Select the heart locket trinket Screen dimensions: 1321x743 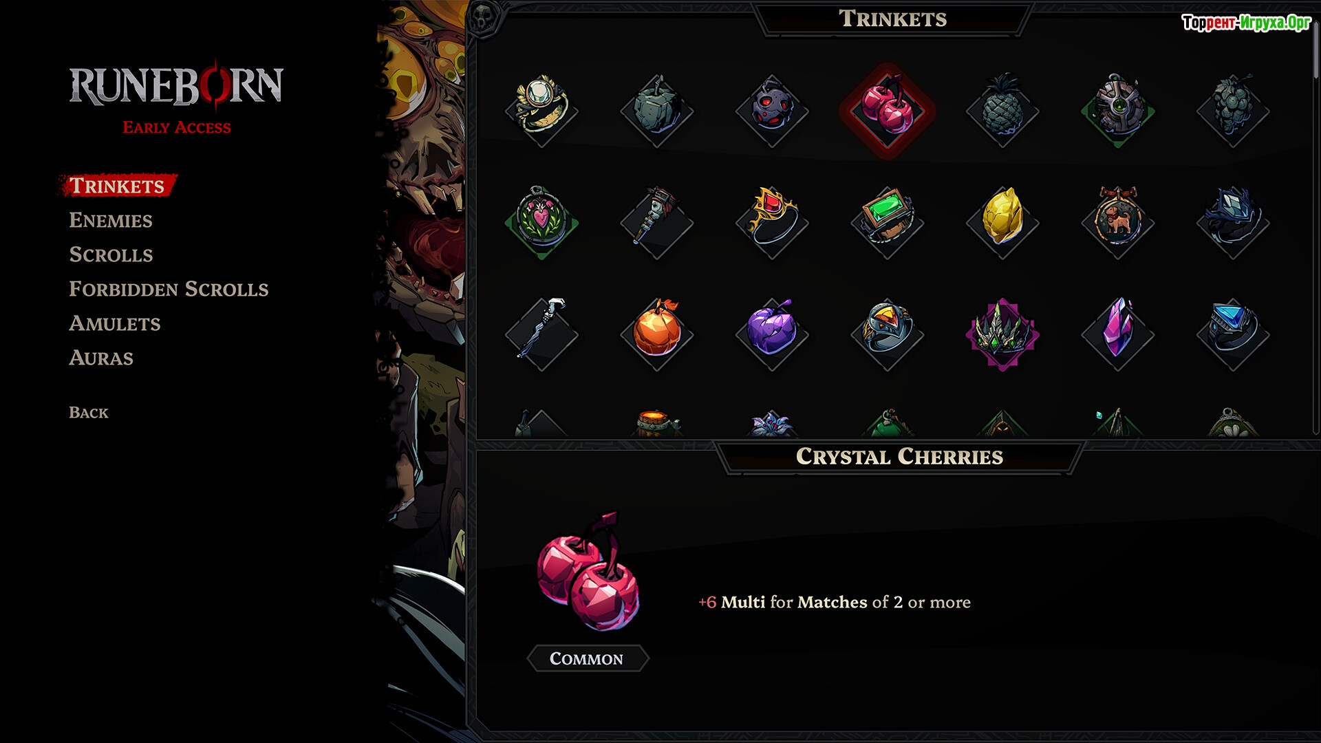pos(542,222)
